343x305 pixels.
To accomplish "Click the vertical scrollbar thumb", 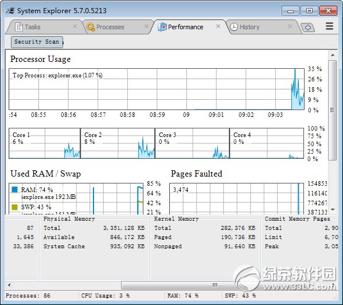I will pyautogui.click(x=333, y=110).
